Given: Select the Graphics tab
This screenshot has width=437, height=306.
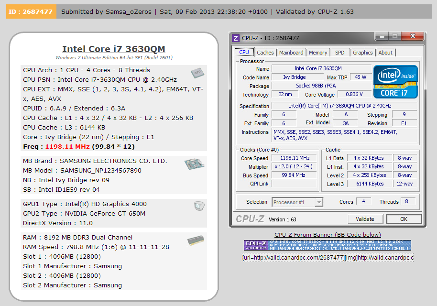Looking at the screenshot, I should click(362, 53).
